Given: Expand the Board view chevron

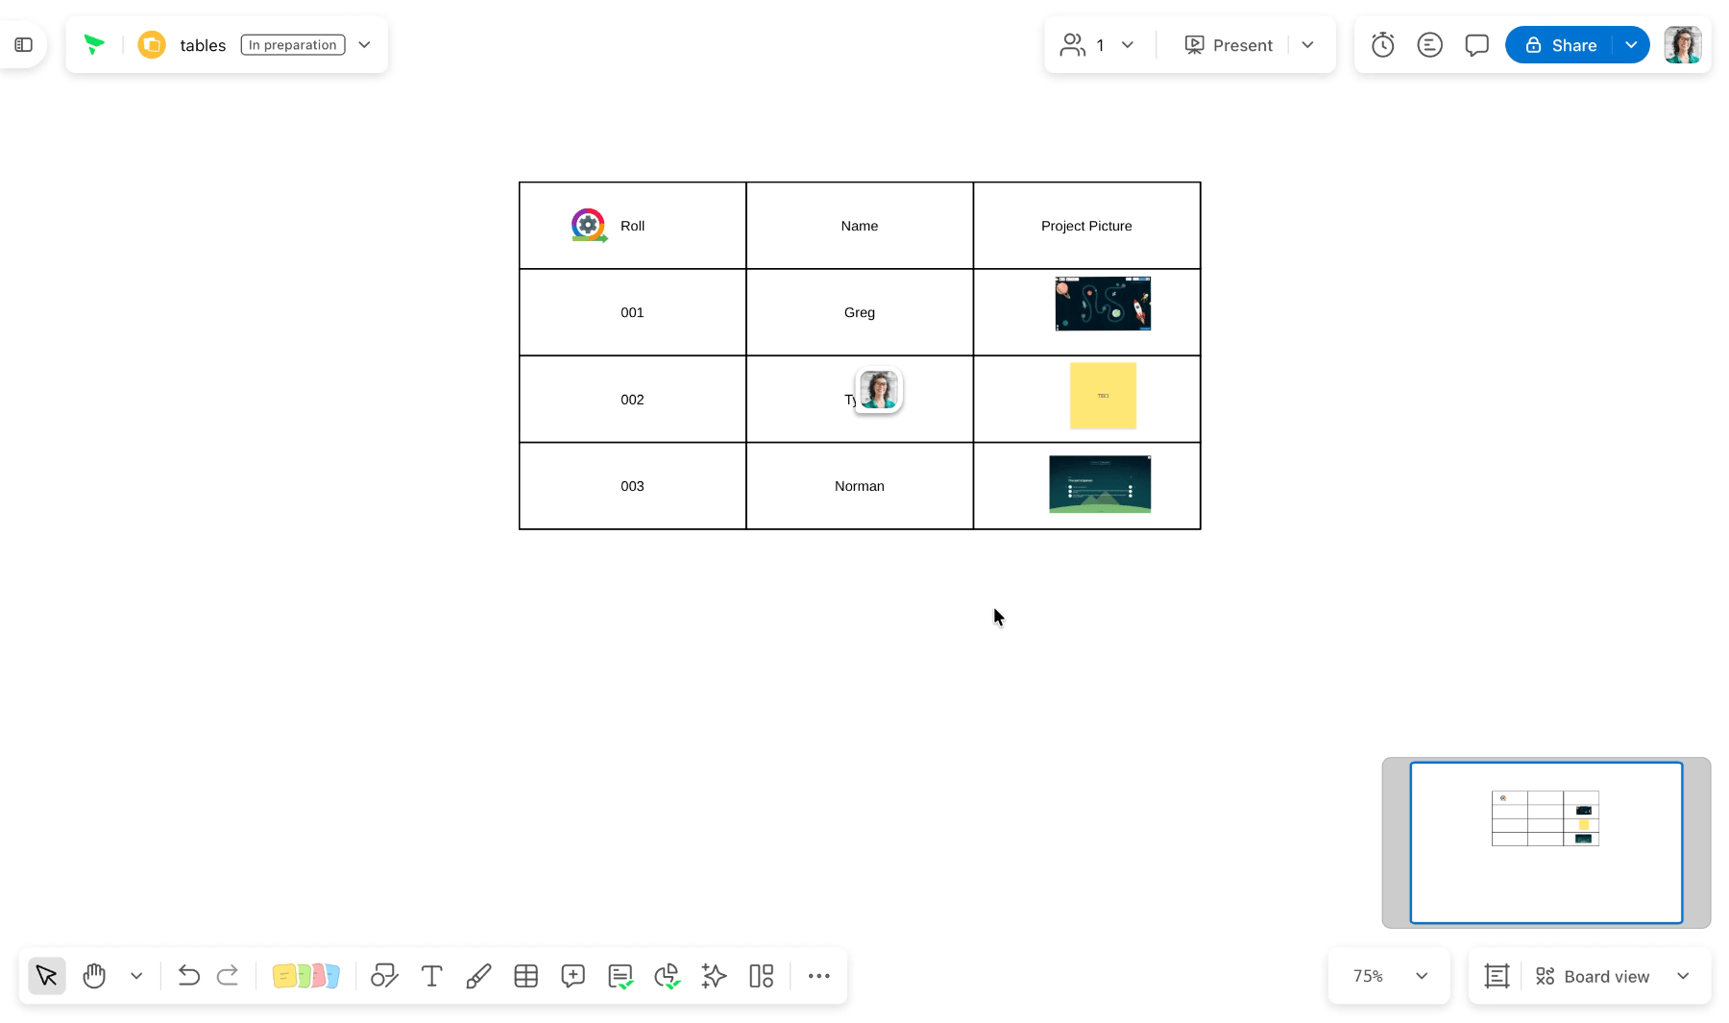Looking at the screenshot, I should (1683, 976).
